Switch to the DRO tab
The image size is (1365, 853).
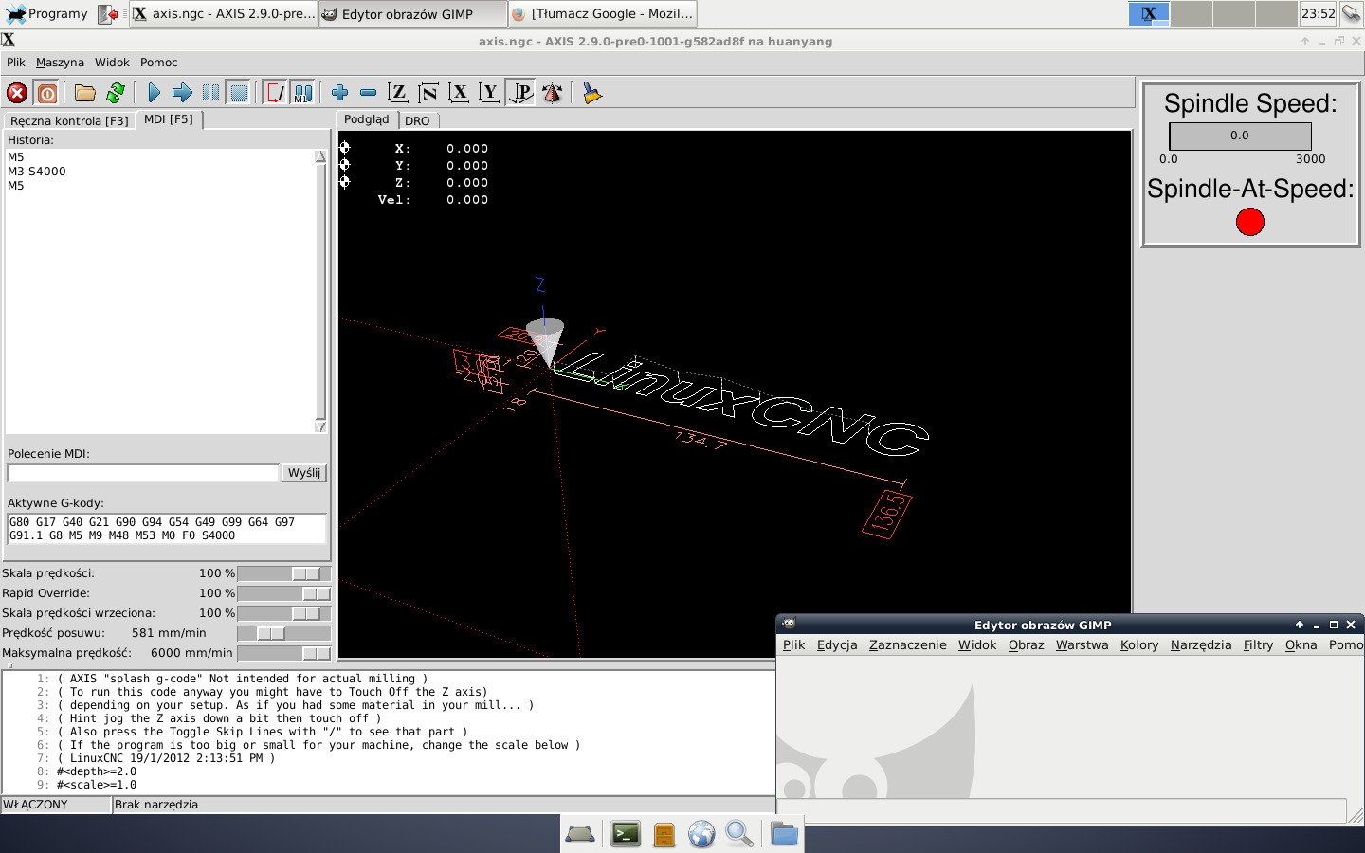point(417,121)
